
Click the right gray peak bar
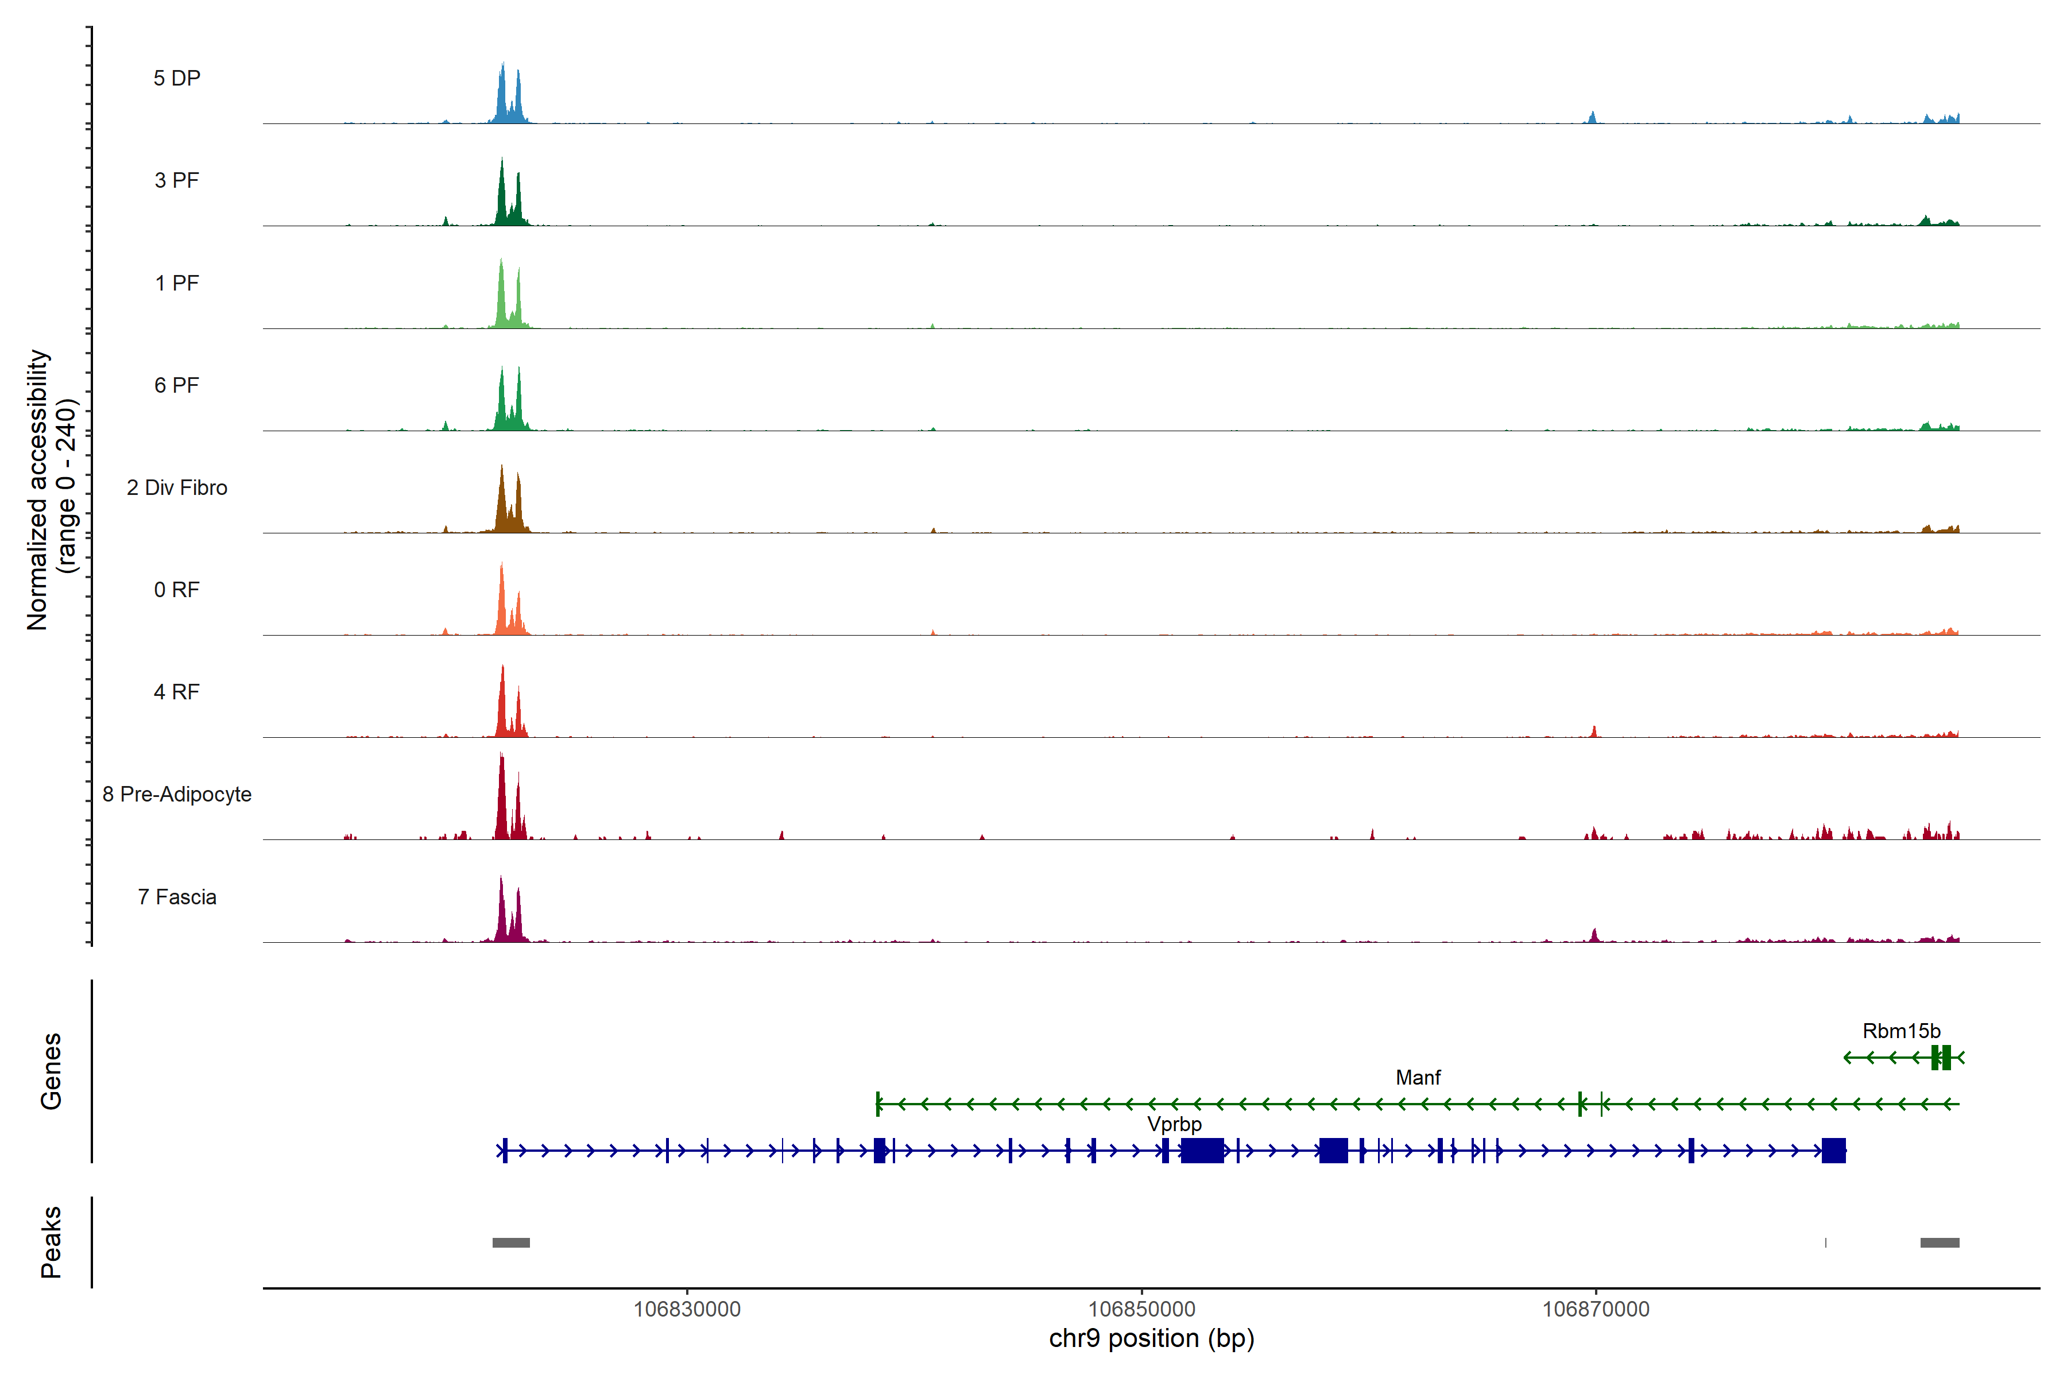(1940, 1242)
